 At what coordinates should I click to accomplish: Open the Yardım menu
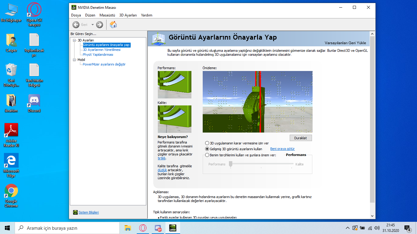pyautogui.click(x=147, y=15)
